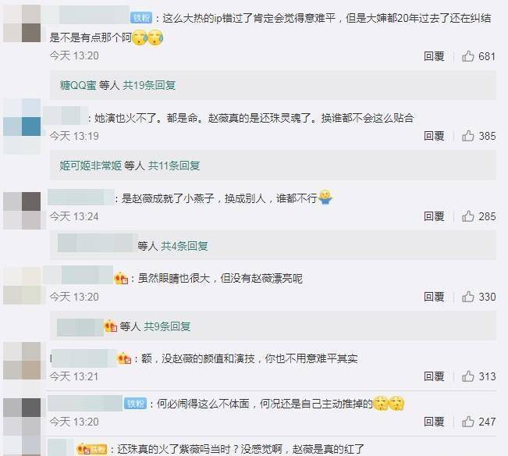Screen dimensions: 508x456
Task: Open avatar of the first commenter
Action: [x=22, y=23]
